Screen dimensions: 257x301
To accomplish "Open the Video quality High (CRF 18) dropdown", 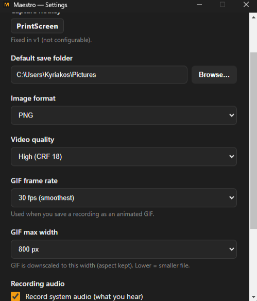I will pos(124,157).
